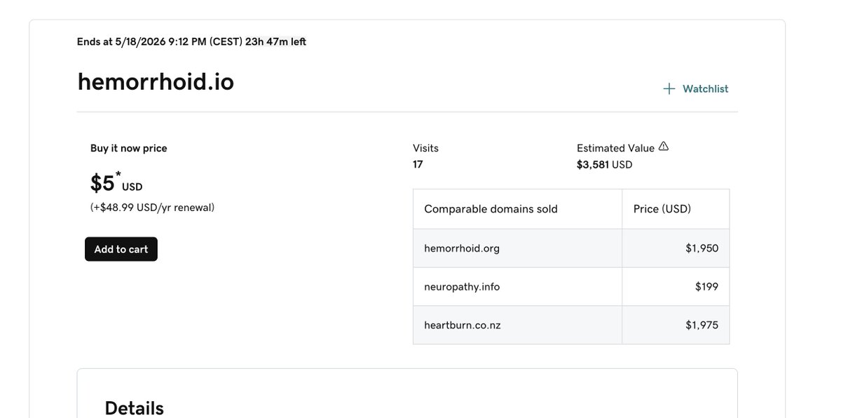
Task: Click the Visits count of 17
Action: pyautogui.click(x=418, y=165)
